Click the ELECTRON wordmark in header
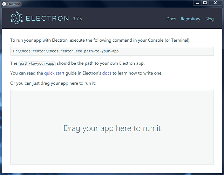The image size is (224, 175). [47, 19]
